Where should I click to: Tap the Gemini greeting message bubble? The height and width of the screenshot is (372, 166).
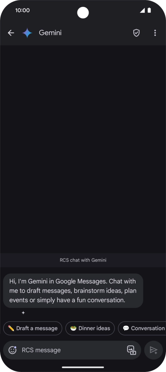click(73, 291)
